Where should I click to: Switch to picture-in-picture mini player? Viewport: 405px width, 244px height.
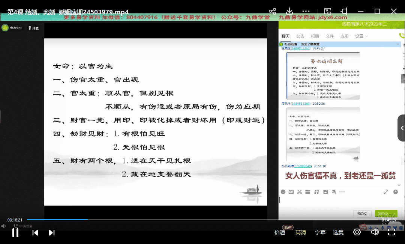[328, 11]
